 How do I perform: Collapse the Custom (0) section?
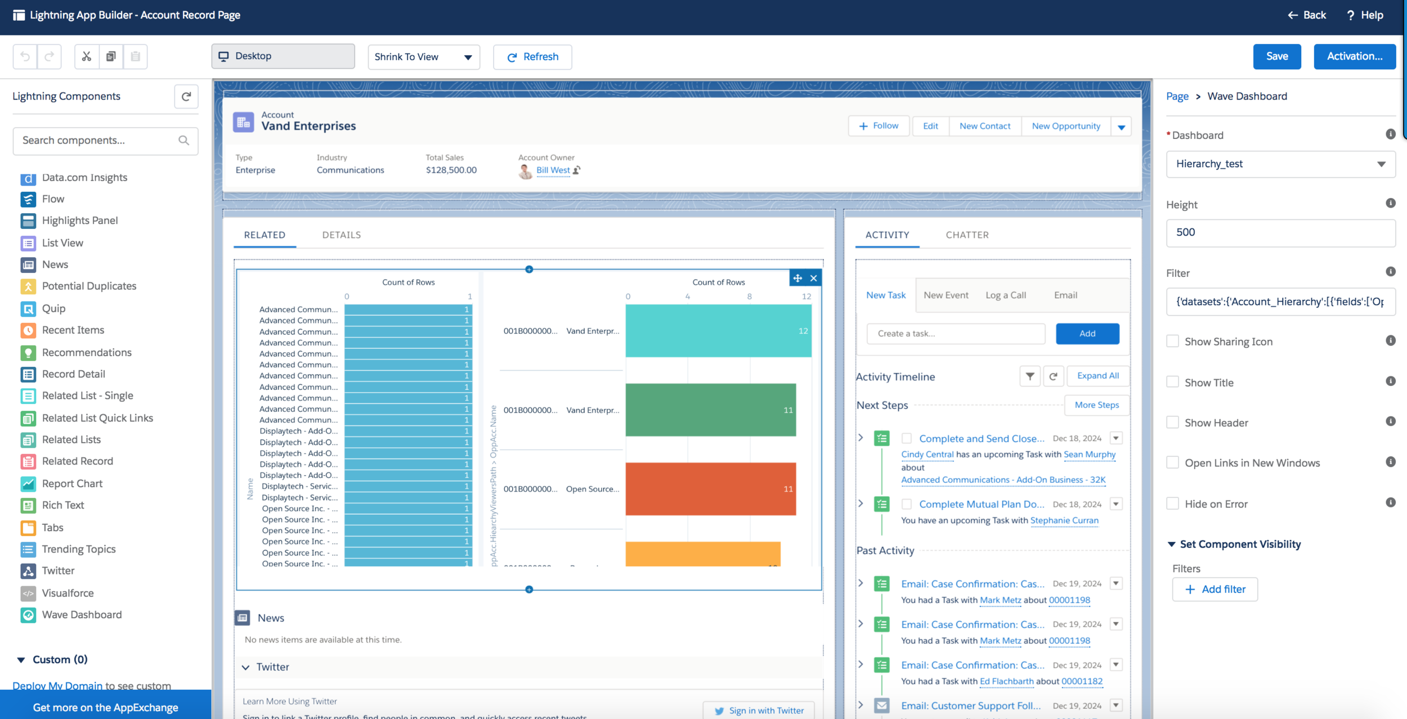(21, 660)
